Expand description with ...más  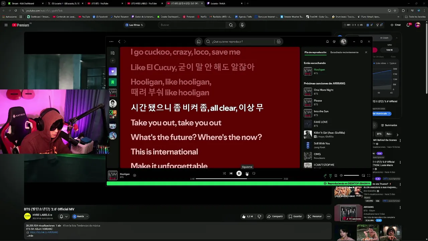point(30,236)
